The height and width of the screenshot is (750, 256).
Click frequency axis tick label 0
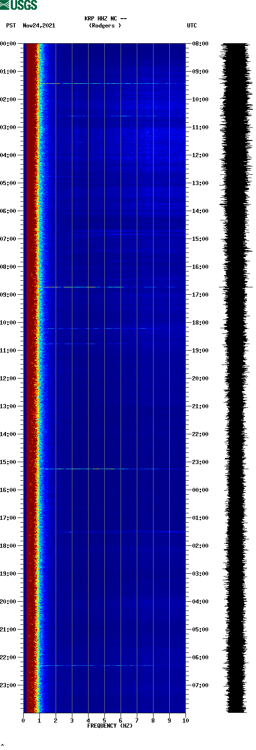pos(23,721)
